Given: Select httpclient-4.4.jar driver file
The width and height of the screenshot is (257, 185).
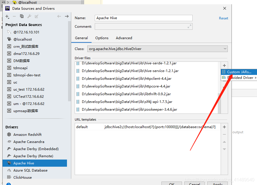Looking at the screenshot, I should (x=126, y=79).
